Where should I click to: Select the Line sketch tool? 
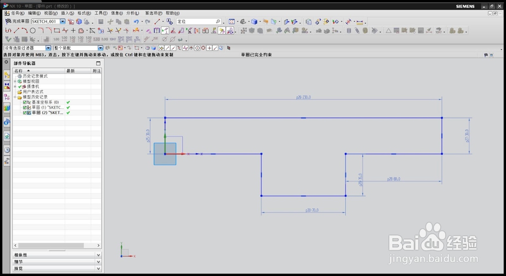pyautogui.click(x=17, y=31)
